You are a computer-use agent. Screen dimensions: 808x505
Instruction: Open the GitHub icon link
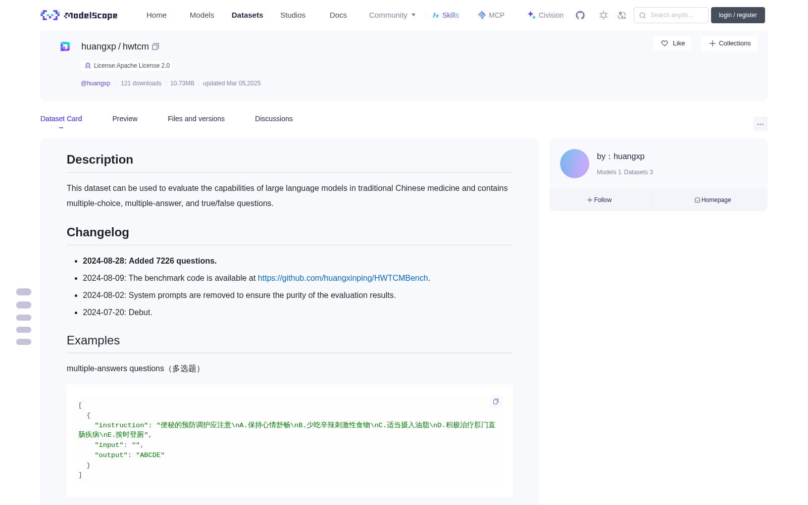(x=580, y=15)
